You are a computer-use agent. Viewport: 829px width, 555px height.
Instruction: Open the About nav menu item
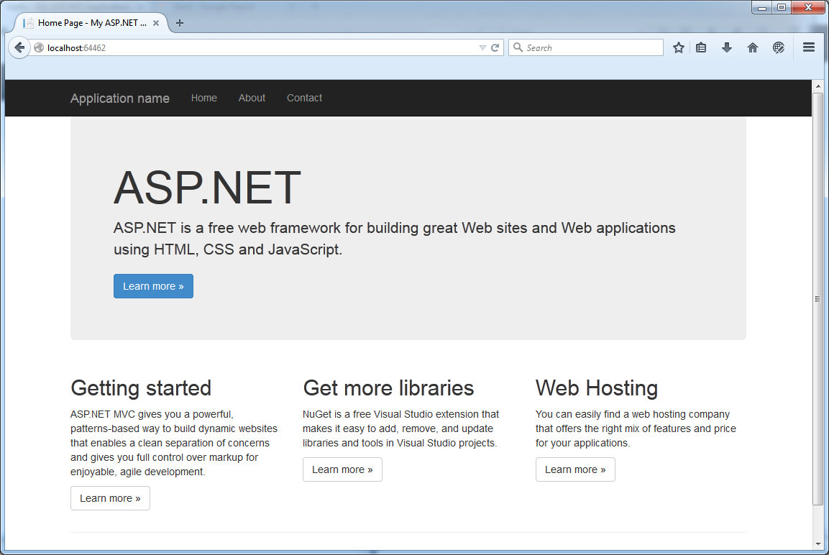tap(252, 98)
